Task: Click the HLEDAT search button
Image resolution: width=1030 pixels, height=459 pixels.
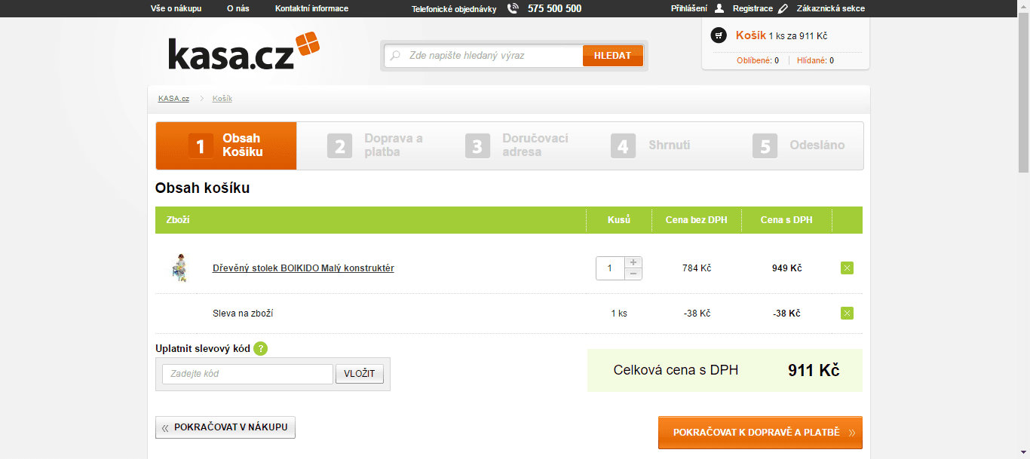Action: coord(612,56)
